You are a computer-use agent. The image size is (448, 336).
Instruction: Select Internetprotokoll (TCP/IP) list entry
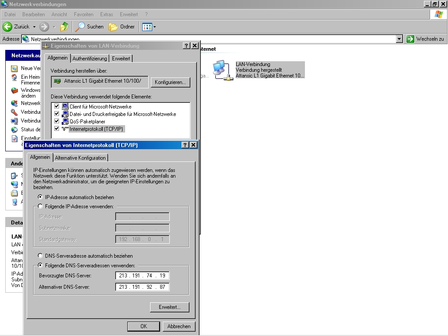click(x=96, y=129)
